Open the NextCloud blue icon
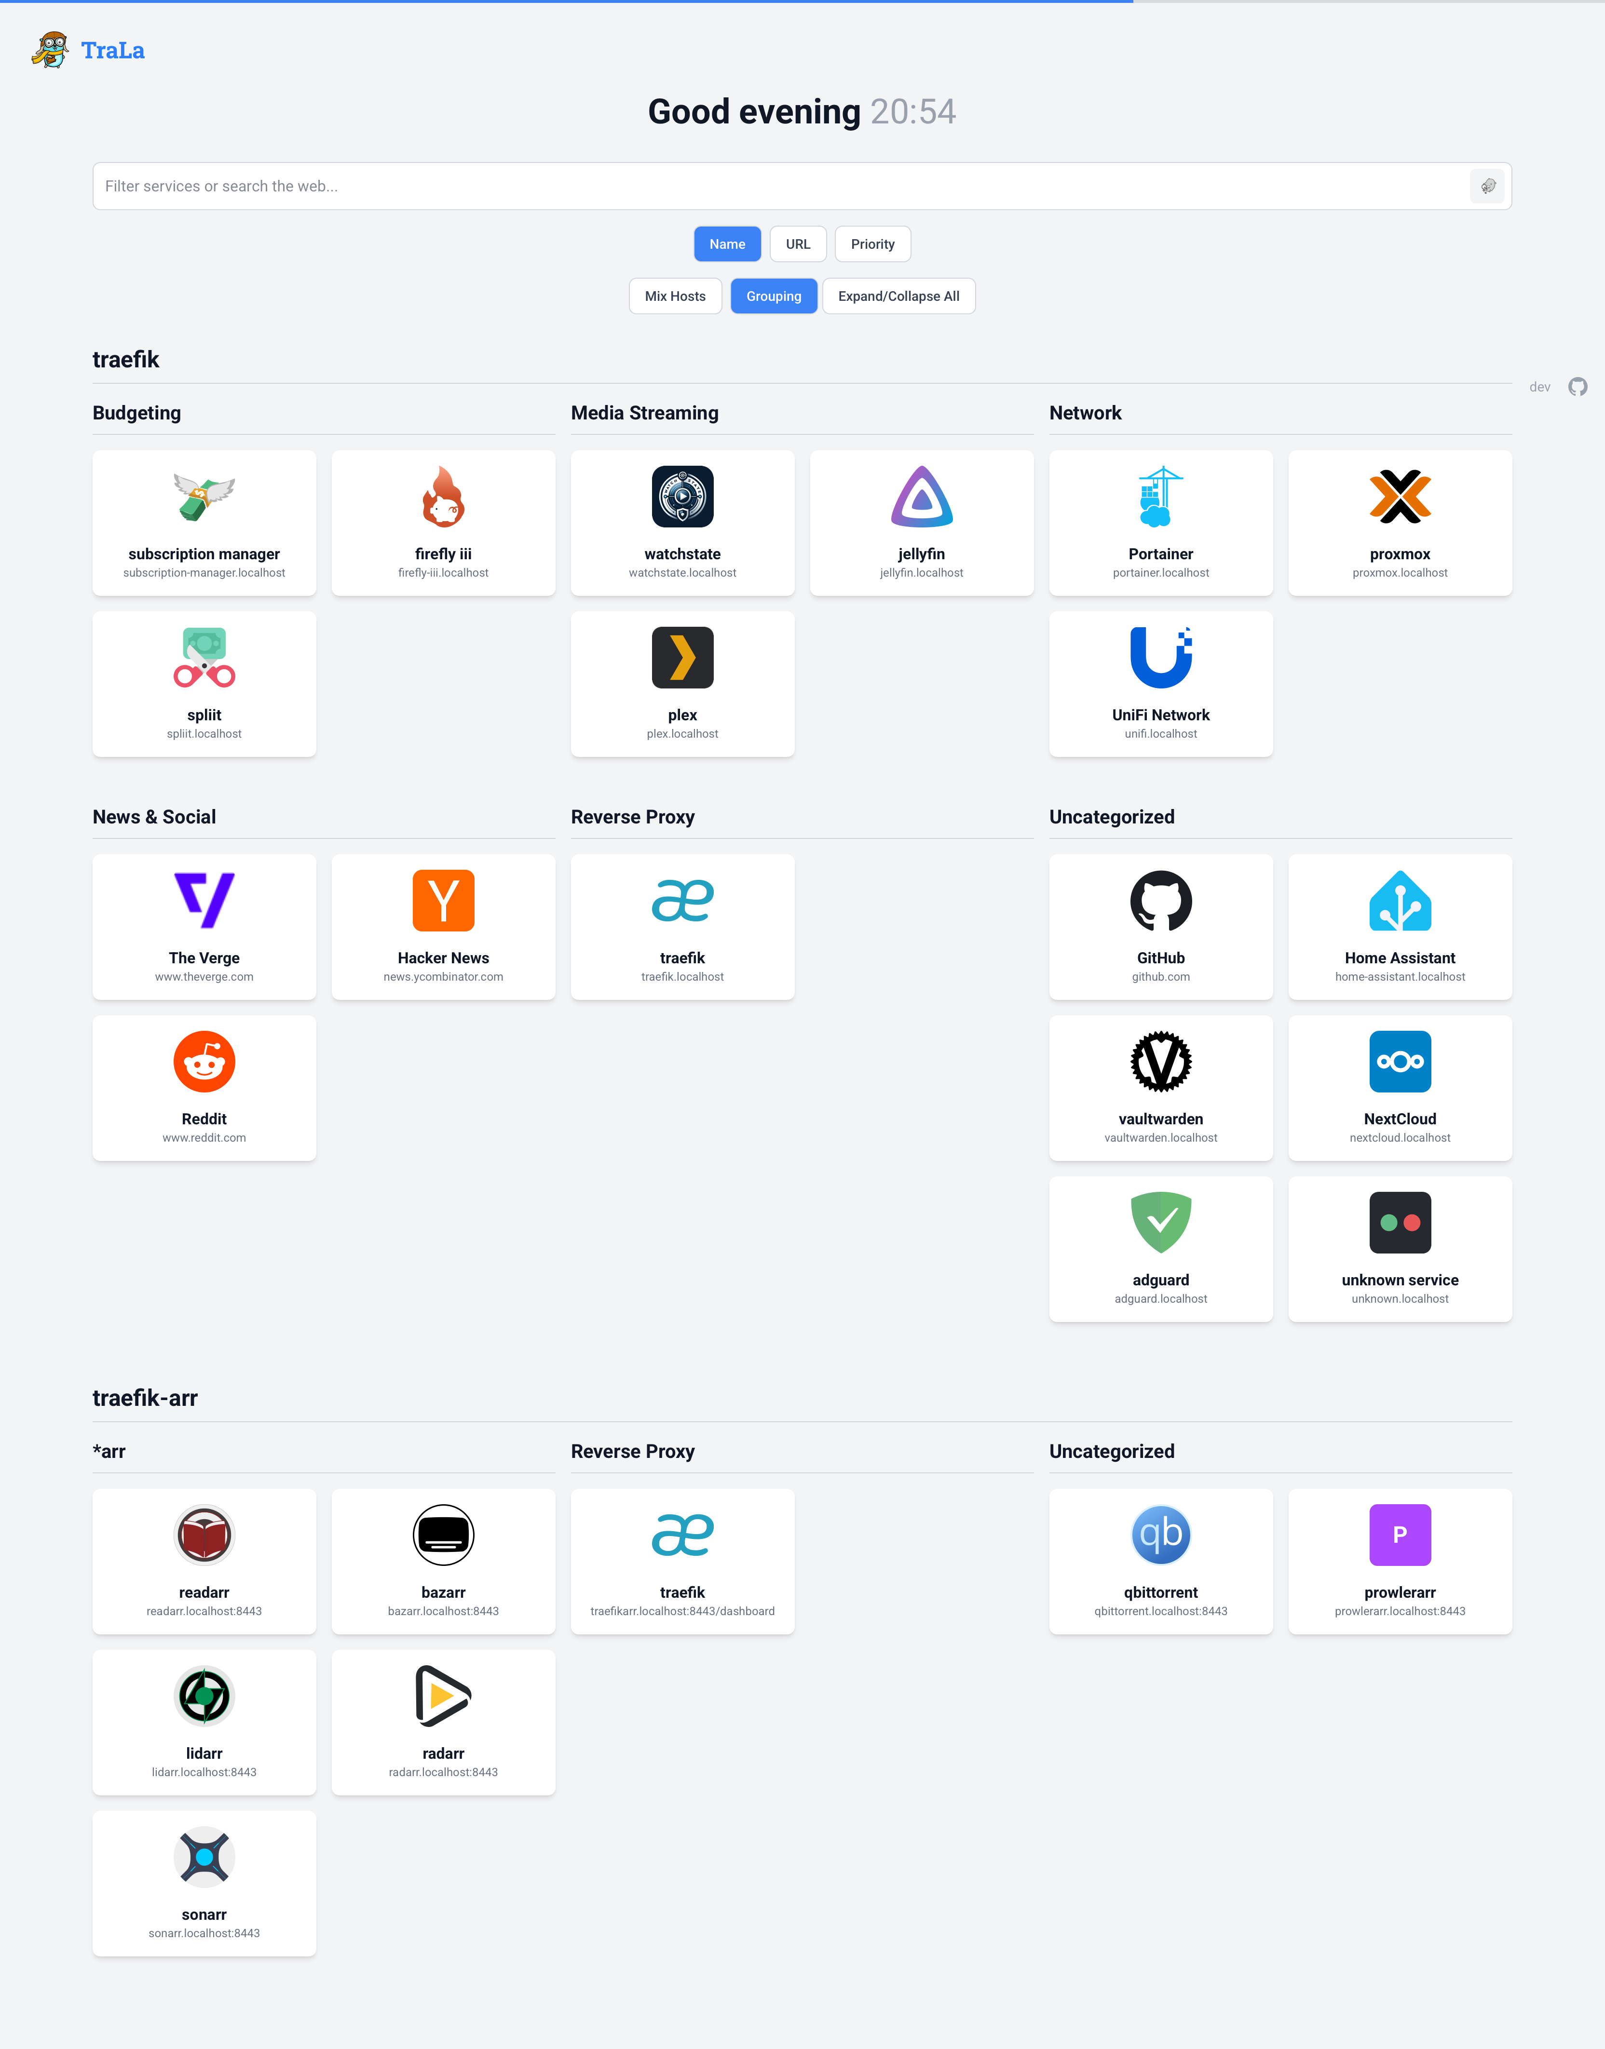 [1400, 1062]
